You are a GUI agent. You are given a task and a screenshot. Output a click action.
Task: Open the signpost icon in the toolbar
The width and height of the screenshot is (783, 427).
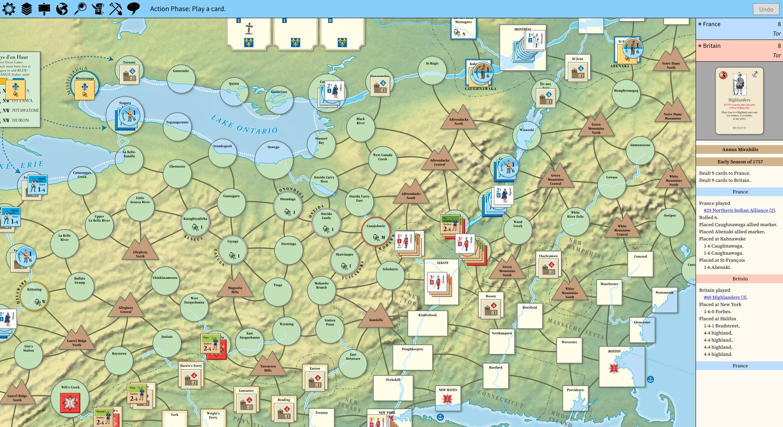coord(44,9)
